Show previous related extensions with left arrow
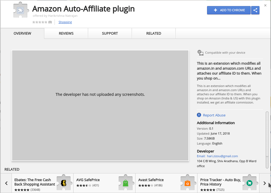 coord(6,183)
